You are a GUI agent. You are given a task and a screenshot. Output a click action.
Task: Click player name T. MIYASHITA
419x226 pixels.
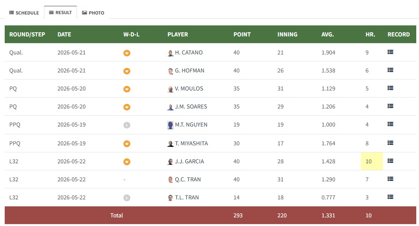click(191, 143)
